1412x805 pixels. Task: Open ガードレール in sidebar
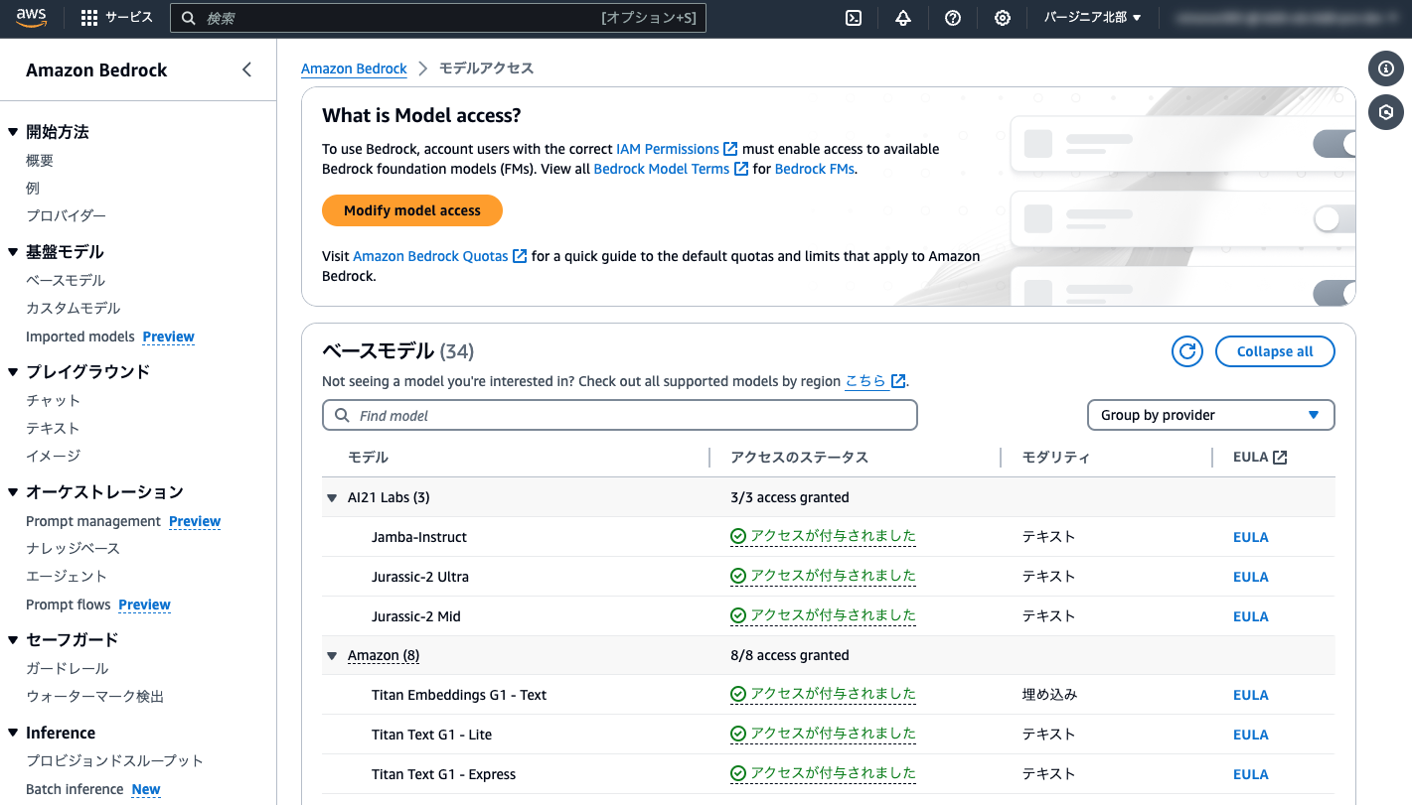click(67, 669)
